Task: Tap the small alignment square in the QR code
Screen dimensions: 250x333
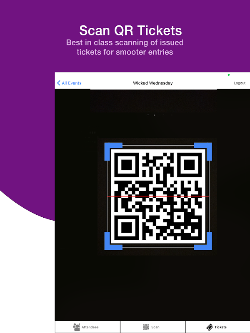Action: pyautogui.click(x=179, y=217)
